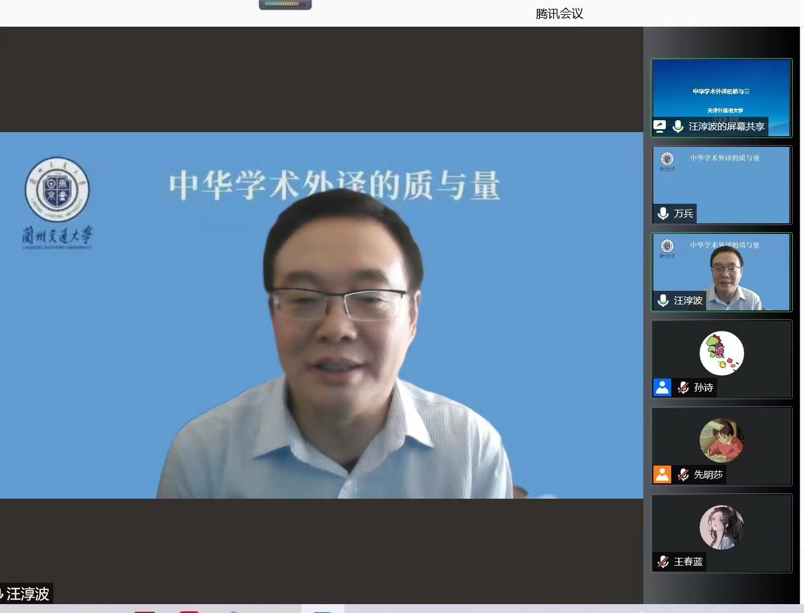Click 王春蓝's muted microphone icon
The height and width of the screenshot is (613, 804).
coord(663,561)
